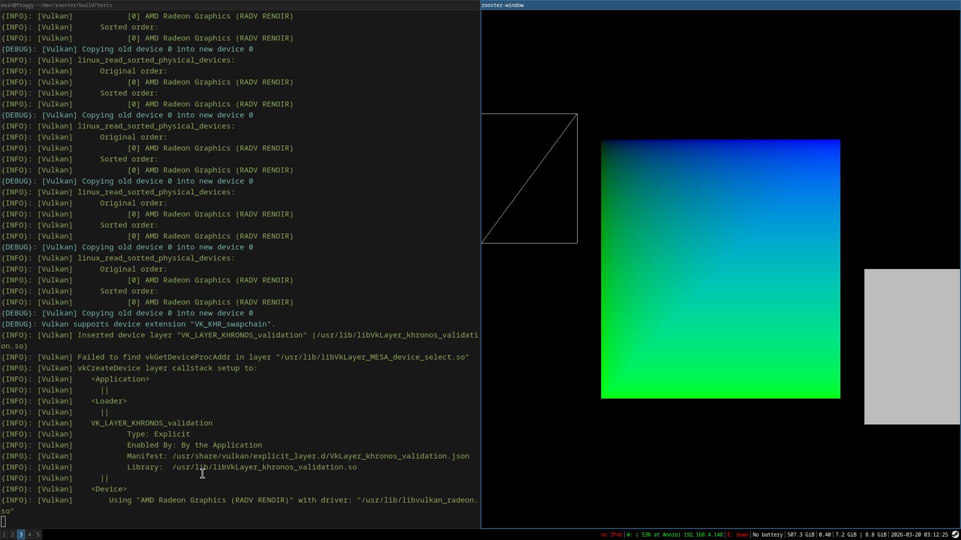The image size is (961, 540).
Task: Click the 0.40 system load indicator
Action: (824, 534)
